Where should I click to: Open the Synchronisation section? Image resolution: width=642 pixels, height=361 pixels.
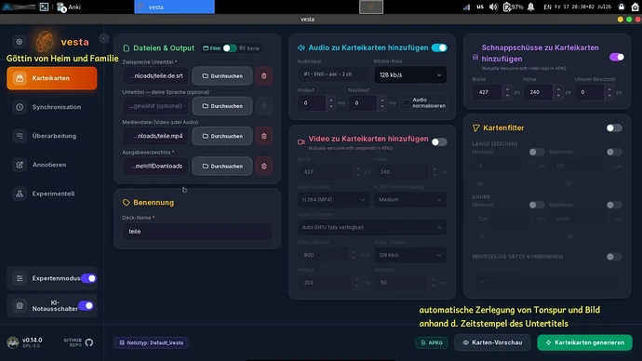(51, 107)
